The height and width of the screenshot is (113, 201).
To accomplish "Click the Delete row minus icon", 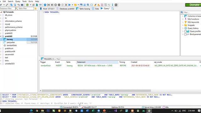I will coord(59,5).
